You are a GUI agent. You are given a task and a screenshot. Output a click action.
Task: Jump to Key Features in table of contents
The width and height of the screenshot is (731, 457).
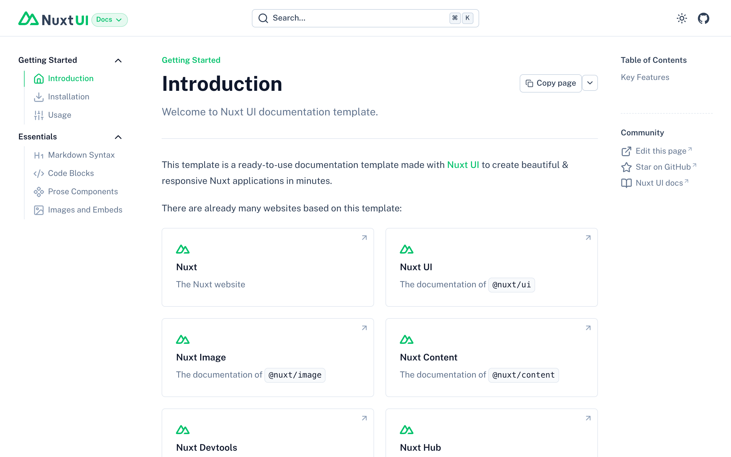[645, 77]
